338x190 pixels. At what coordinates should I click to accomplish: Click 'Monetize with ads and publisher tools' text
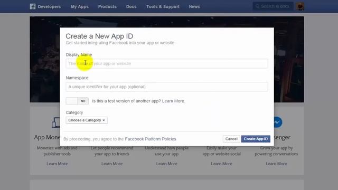point(57,151)
